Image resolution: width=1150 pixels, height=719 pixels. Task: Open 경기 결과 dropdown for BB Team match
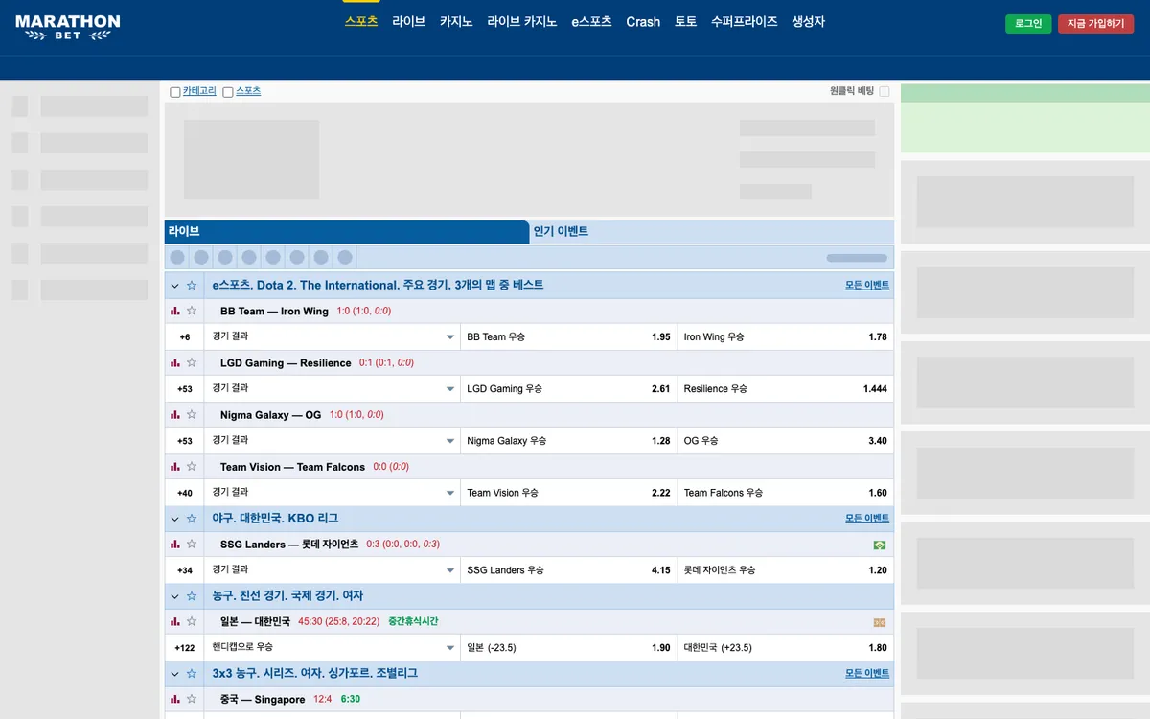(333, 336)
